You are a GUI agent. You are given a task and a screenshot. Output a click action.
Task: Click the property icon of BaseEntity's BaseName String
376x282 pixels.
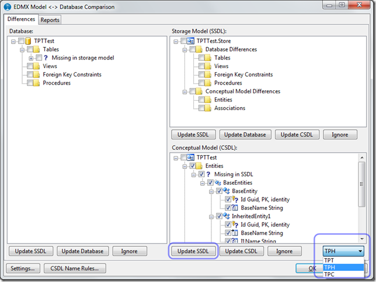click(235, 208)
